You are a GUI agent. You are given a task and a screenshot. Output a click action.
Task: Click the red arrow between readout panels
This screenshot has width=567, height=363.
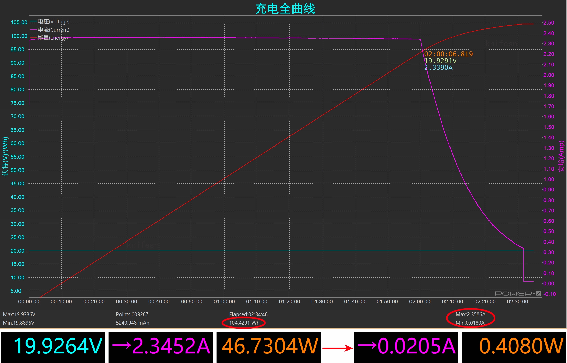click(x=338, y=348)
